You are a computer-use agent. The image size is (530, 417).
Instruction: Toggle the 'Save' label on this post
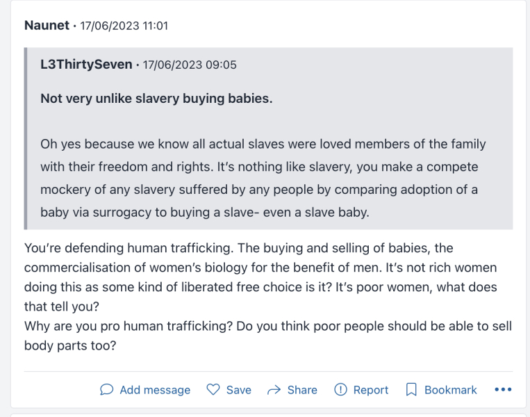238,390
